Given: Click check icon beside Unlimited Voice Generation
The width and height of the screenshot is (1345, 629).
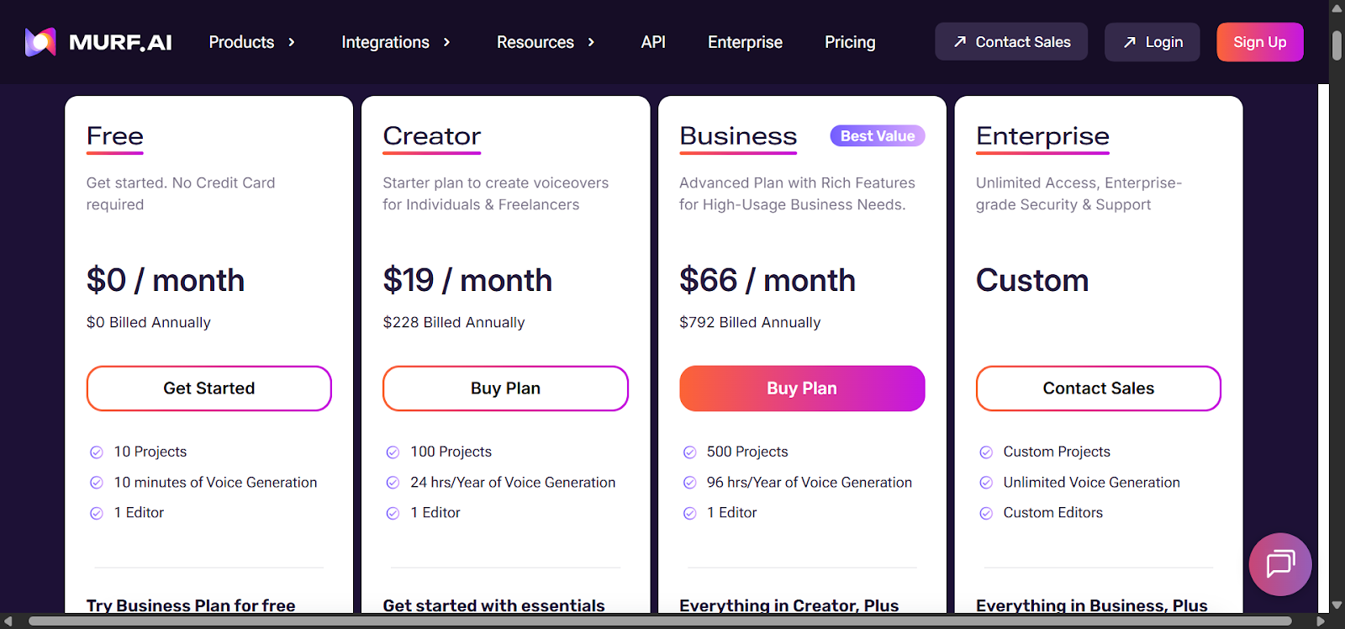Looking at the screenshot, I should [x=986, y=483].
